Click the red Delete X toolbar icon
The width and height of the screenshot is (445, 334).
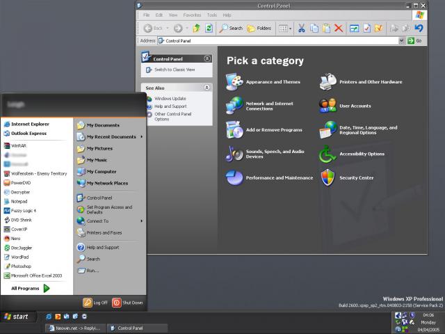[x=339, y=28]
